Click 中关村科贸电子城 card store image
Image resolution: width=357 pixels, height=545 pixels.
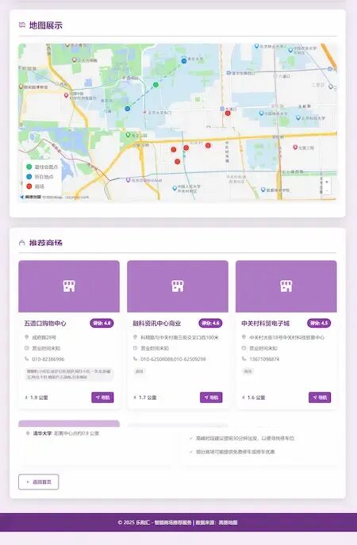286,286
